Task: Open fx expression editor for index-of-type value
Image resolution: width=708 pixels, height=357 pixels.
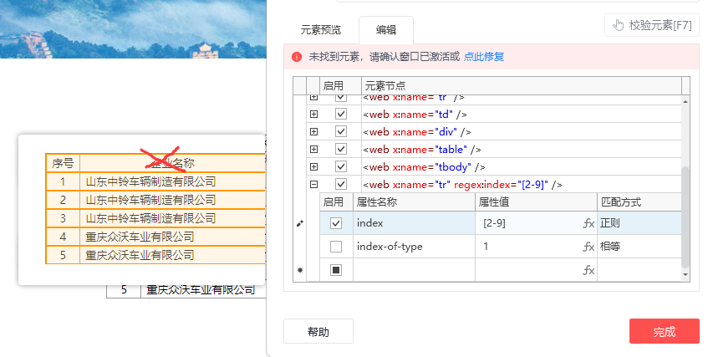Action: 588,247
